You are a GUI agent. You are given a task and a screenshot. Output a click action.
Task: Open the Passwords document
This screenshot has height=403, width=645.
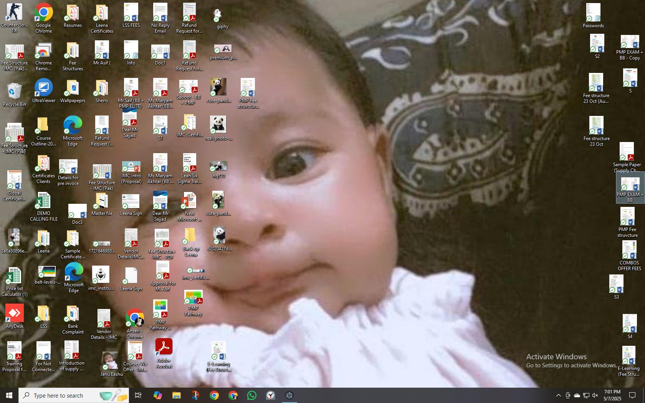point(593,16)
